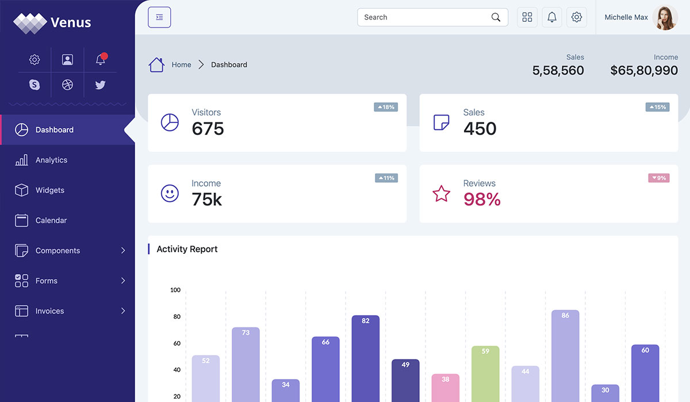Select Dashboard in the sidebar
Screen dimensions: 690x402
point(67,130)
